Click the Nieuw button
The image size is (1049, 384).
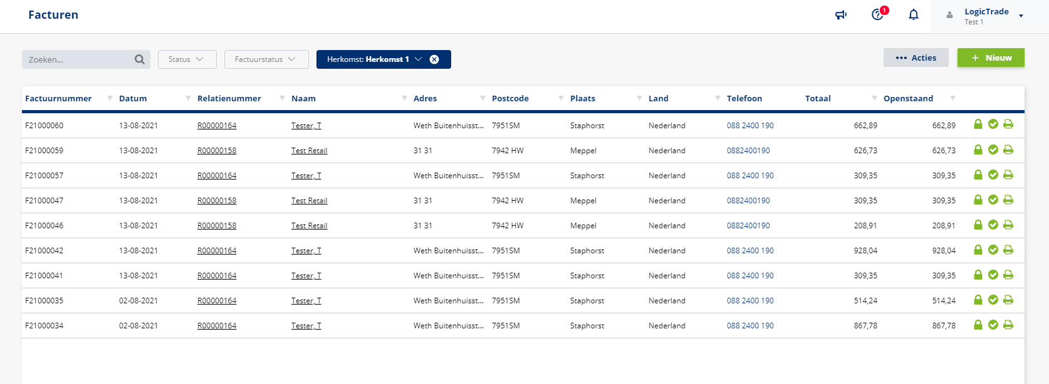click(x=991, y=58)
